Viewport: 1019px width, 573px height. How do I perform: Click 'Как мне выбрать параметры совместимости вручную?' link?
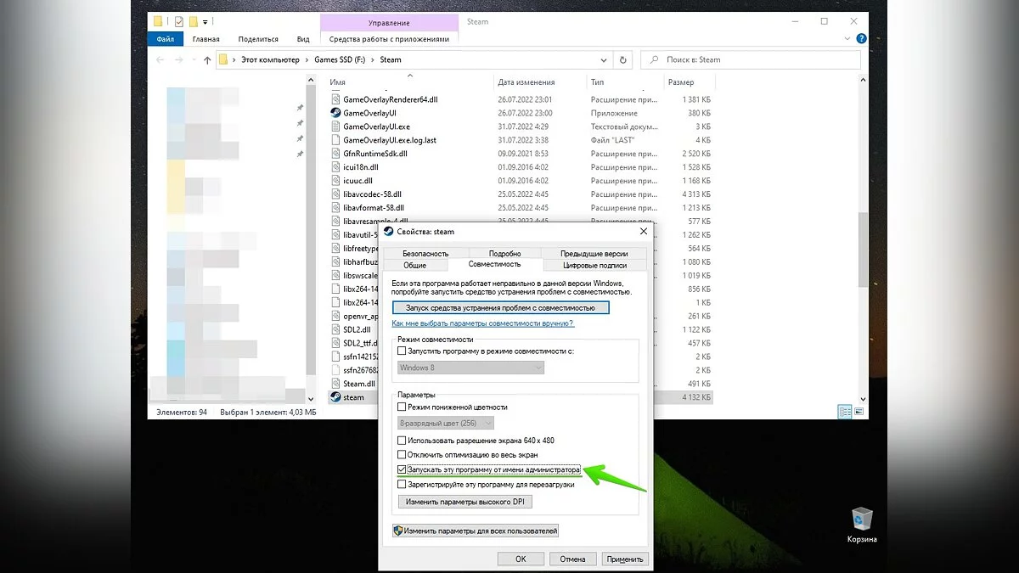pyautogui.click(x=482, y=323)
